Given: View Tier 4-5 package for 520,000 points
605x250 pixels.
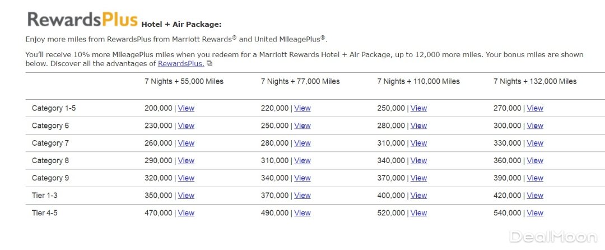Looking at the screenshot, I should 418,213.
